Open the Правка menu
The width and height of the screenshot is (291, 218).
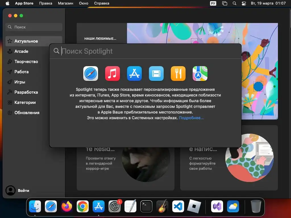tap(46, 3)
